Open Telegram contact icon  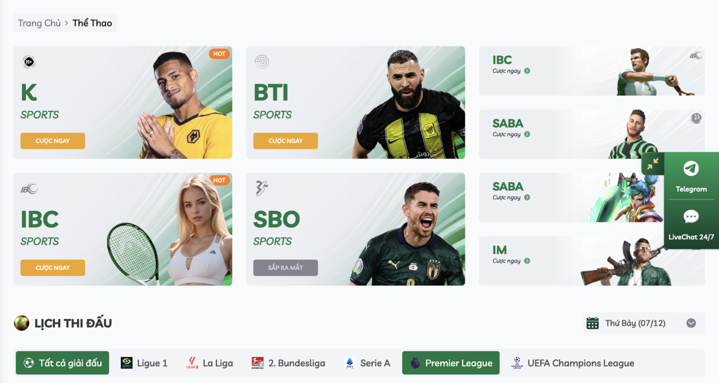click(x=691, y=168)
